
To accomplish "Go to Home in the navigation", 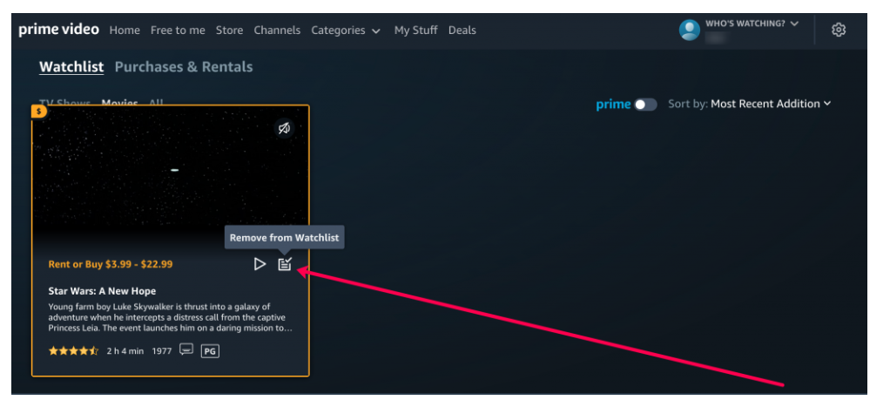I will point(125,31).
